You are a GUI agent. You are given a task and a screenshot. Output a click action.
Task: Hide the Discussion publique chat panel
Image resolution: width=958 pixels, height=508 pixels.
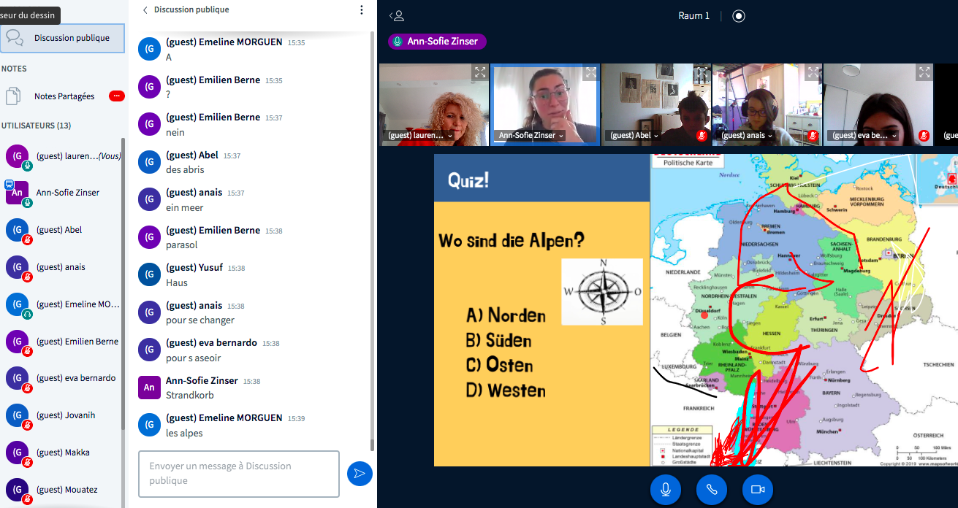coord(185,9)
